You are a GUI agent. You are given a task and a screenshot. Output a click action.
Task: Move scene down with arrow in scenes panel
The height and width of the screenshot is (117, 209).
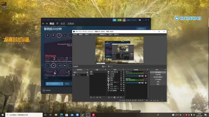click(x=100, y=97)
